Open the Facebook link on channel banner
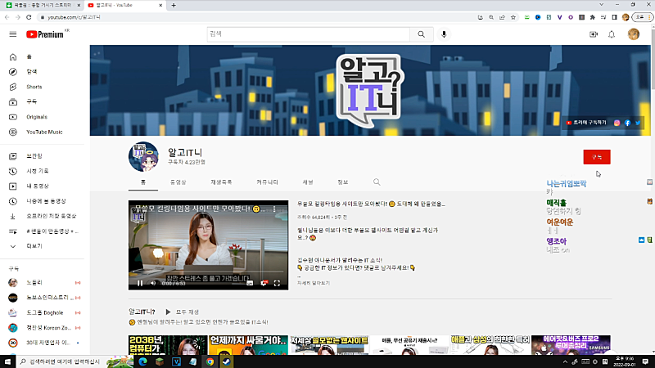 [x=627, y=123]
